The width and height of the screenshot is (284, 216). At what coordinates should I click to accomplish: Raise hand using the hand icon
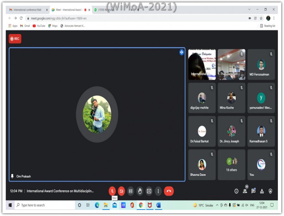(x=140, y=191)
